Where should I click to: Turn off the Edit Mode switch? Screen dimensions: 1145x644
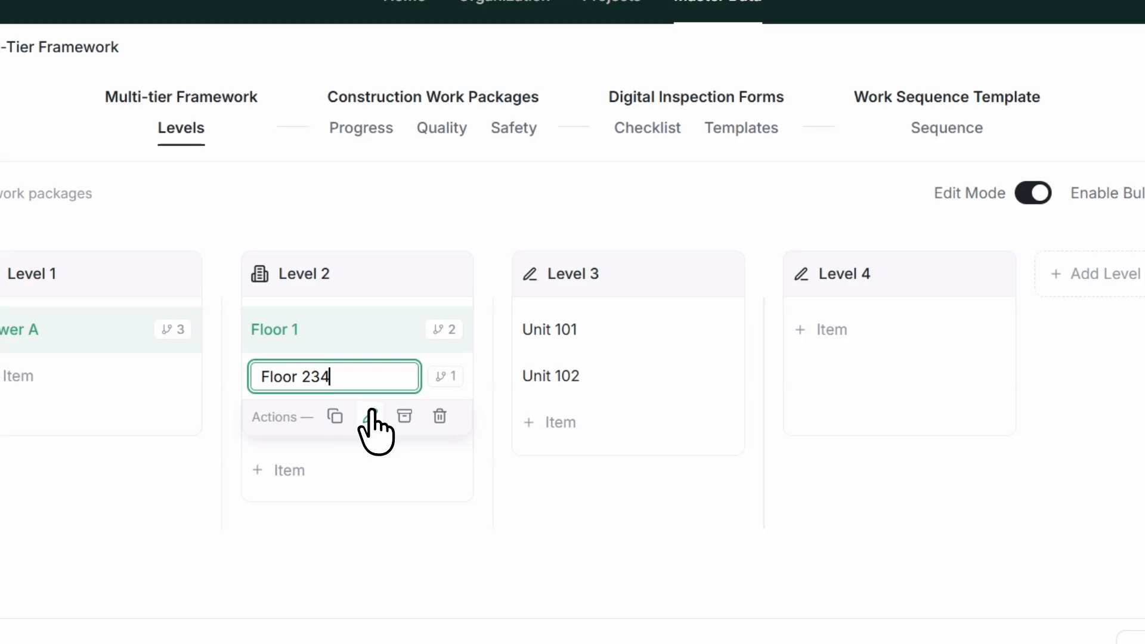click(x=1033, y=193)
